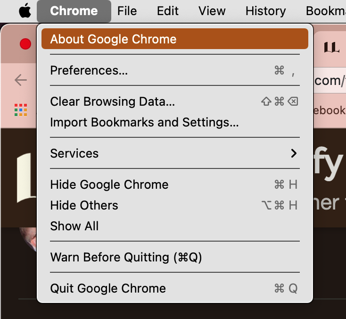Toggle Warn Before Quitting option

[x=175, y=257]
